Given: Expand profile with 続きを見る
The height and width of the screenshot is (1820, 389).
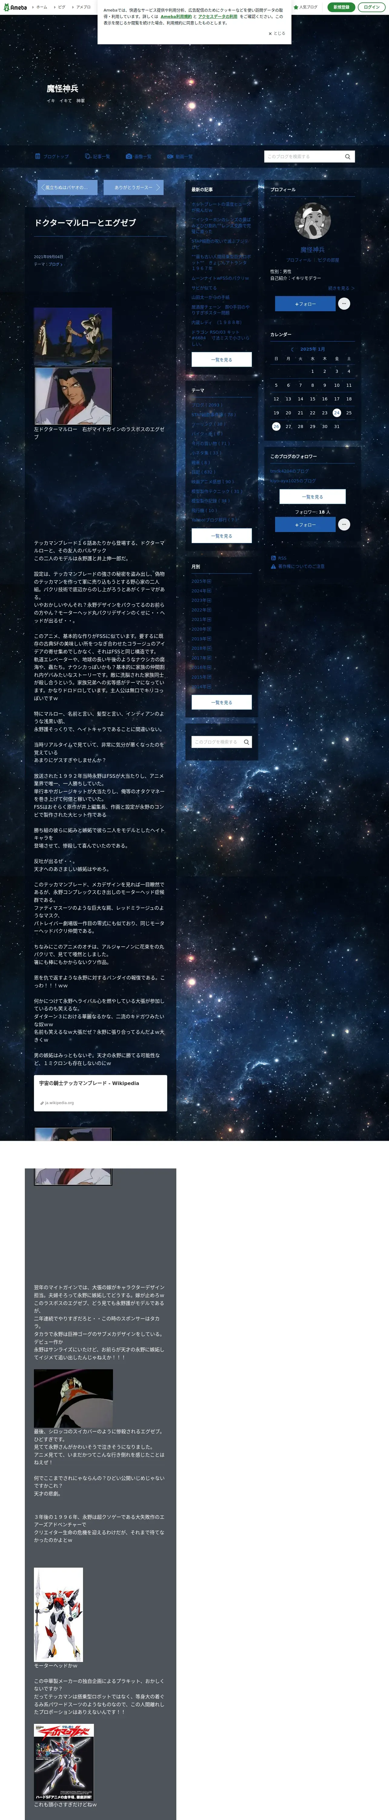Looking at the screenshot, I should (342, 288).
